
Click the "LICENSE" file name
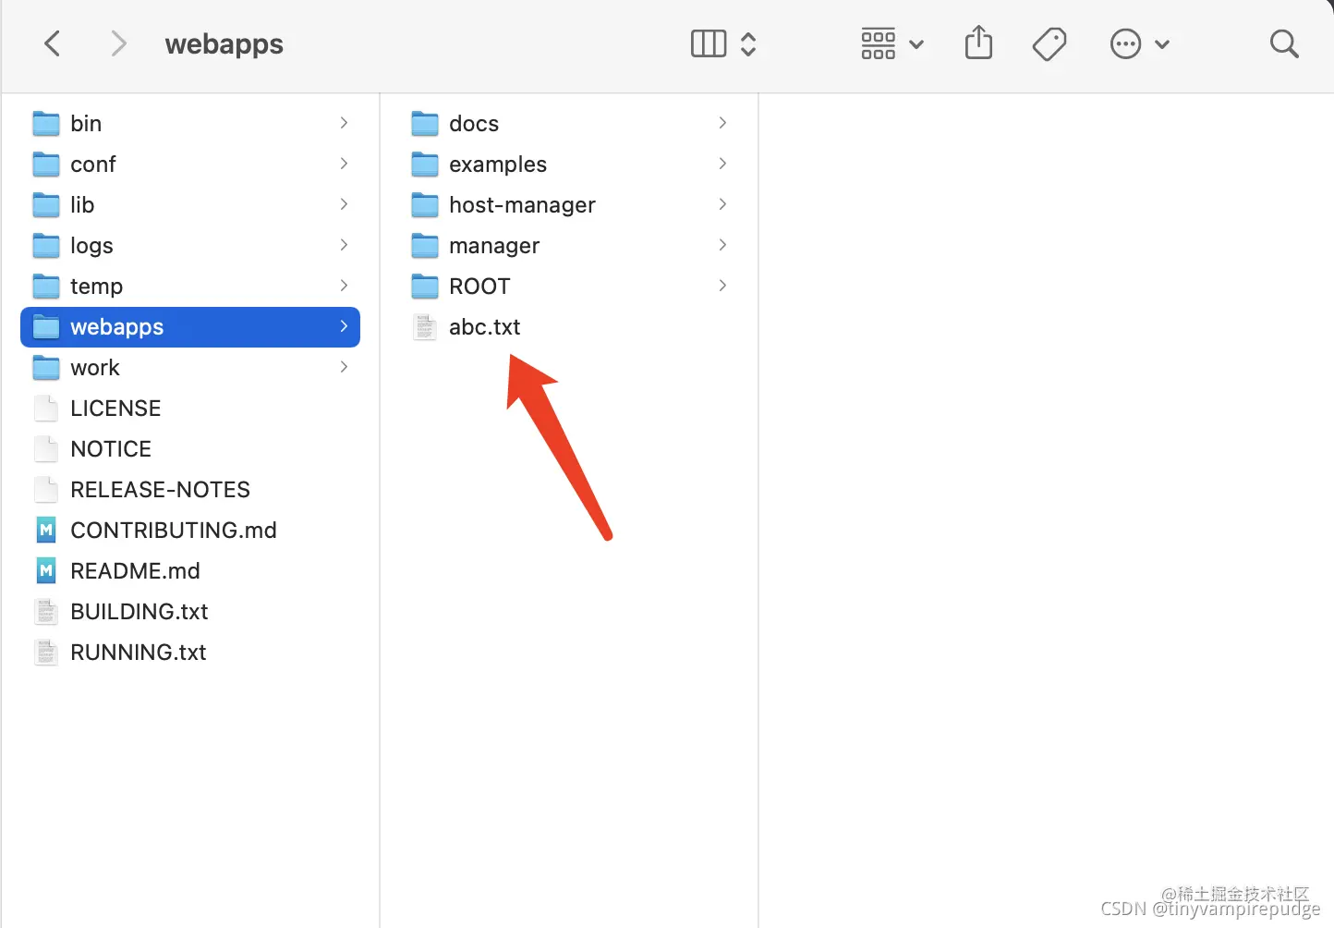(x=115, y=408)
